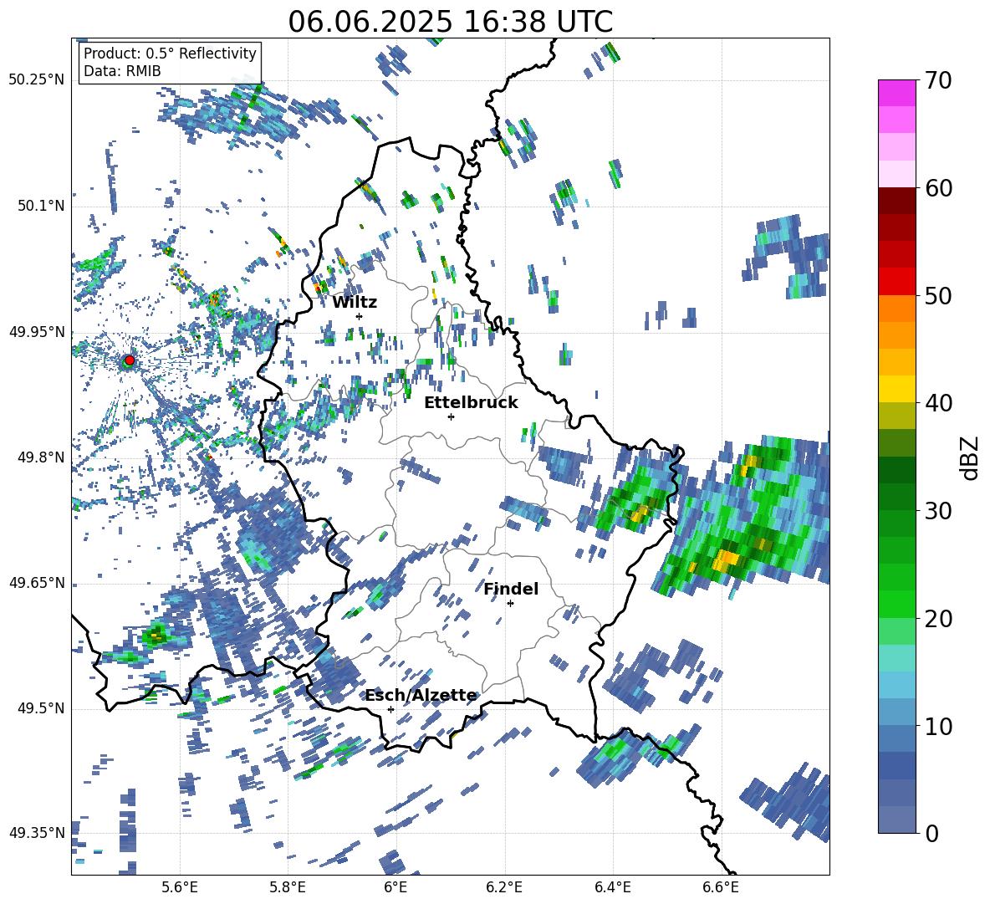Click the dark maroon colorbar segment below 60
Screen dimensions: 990x904
coord(896,201)
